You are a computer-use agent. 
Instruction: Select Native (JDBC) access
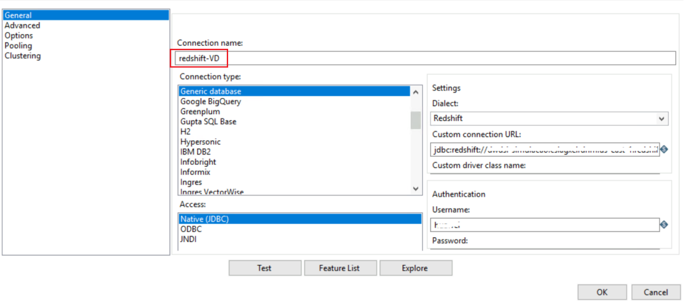300,219
